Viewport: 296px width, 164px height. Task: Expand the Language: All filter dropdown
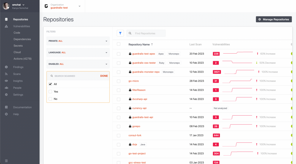coord(78,52)
